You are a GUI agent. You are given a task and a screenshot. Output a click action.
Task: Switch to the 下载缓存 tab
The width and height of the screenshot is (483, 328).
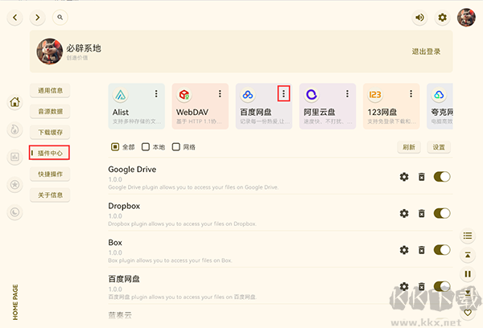point(50,133)
